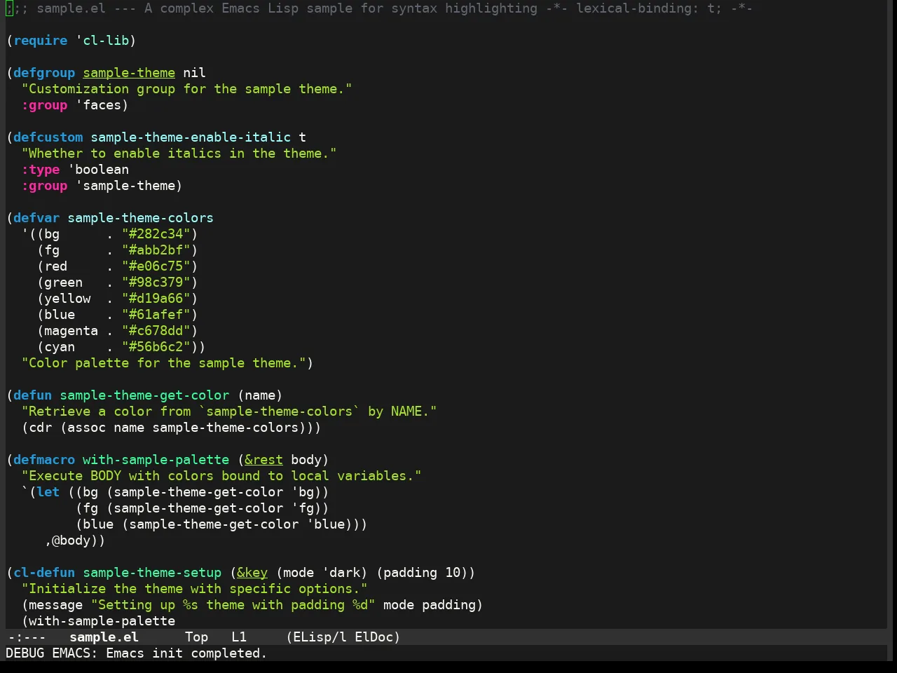
Task: Click the underlined &key keyword
Action: click(x=252, y=573)
